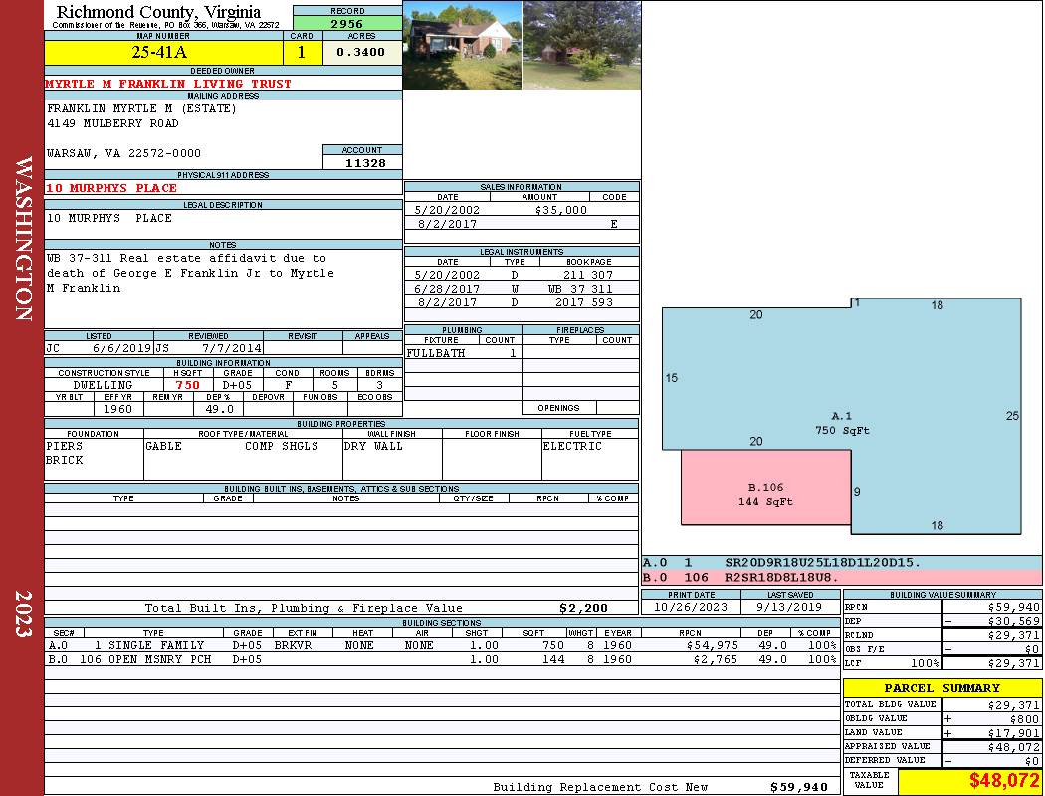
Task: Click sketch code R2SR18D8L18U8
Action: click(x=781, y=577)
